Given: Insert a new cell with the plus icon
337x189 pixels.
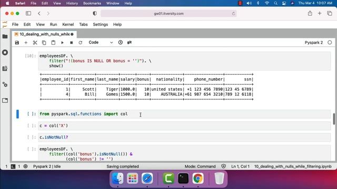Looking at the screenshot, I should (26, 43).
